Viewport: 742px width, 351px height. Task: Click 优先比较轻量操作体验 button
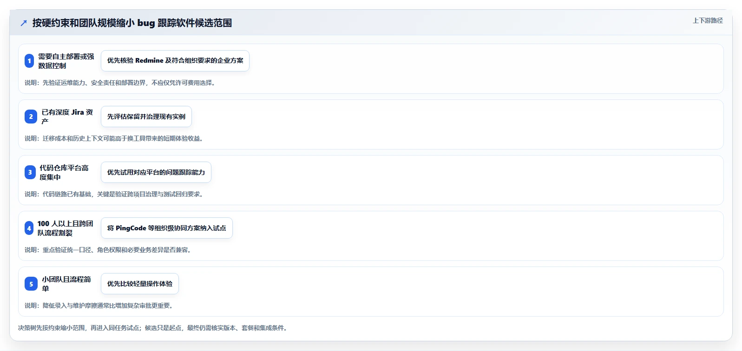(140, 284)
